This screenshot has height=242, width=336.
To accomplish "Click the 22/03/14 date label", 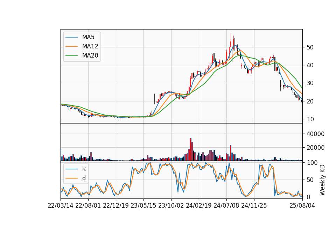I will [x=61, y=206].
